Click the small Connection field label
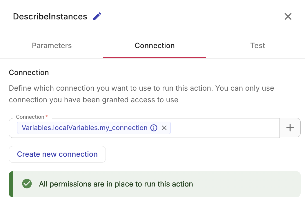The width and height of the screenshot is (305, 223). click(30, 117)
